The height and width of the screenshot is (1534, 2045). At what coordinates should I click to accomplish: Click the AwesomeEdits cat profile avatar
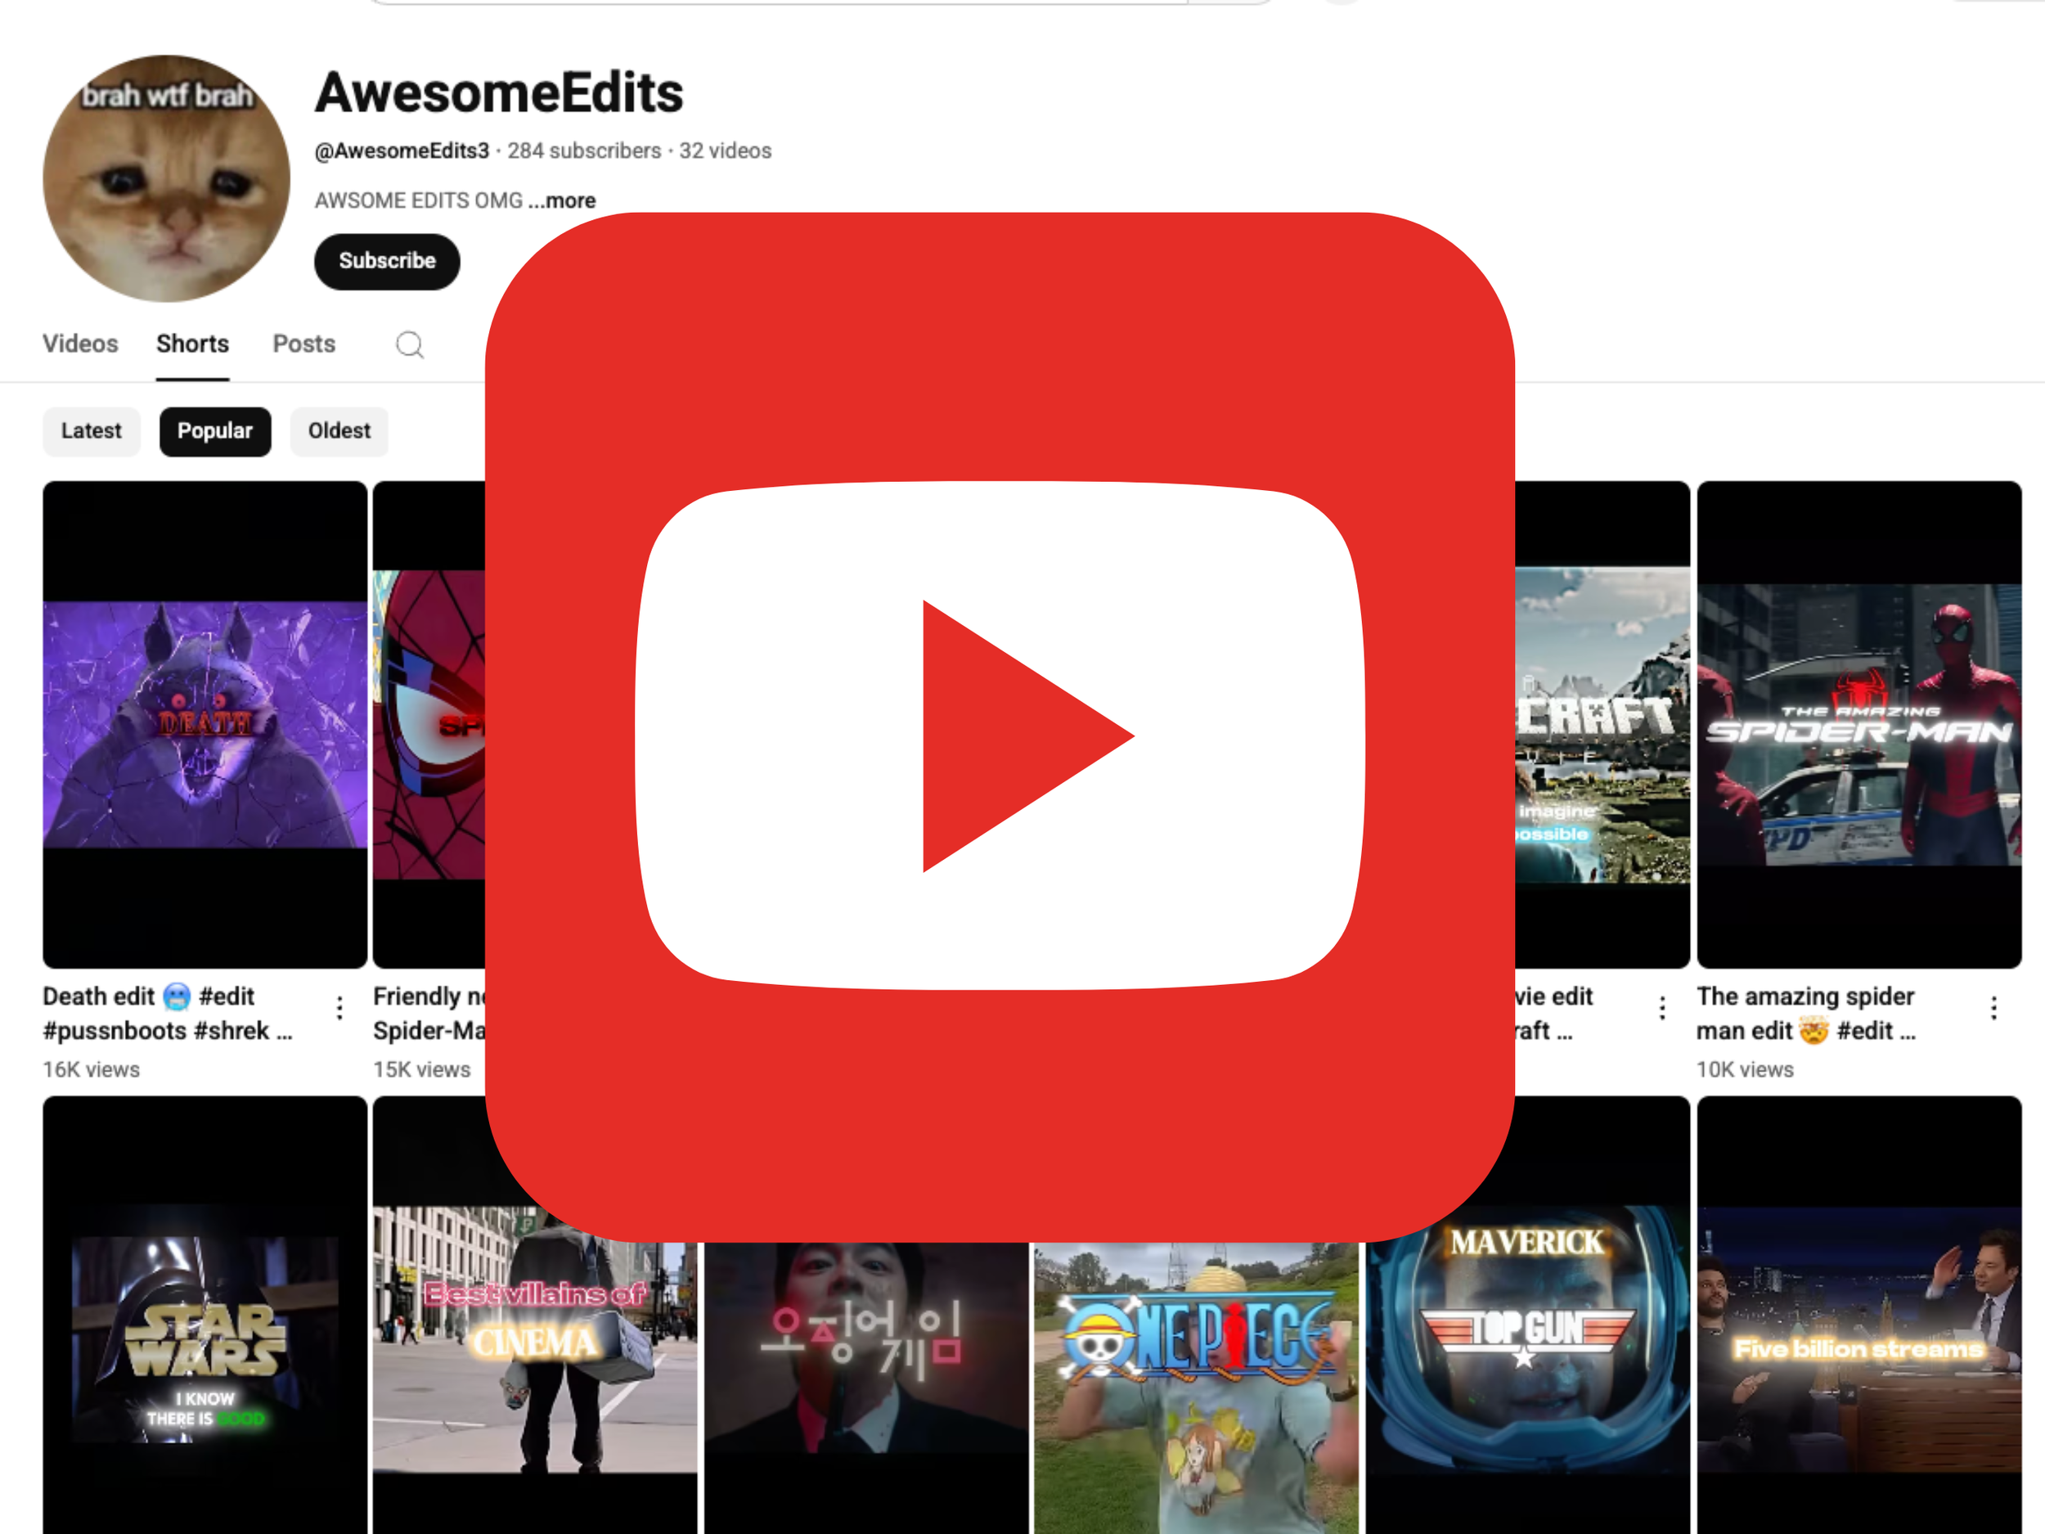[x=166, y=178]
